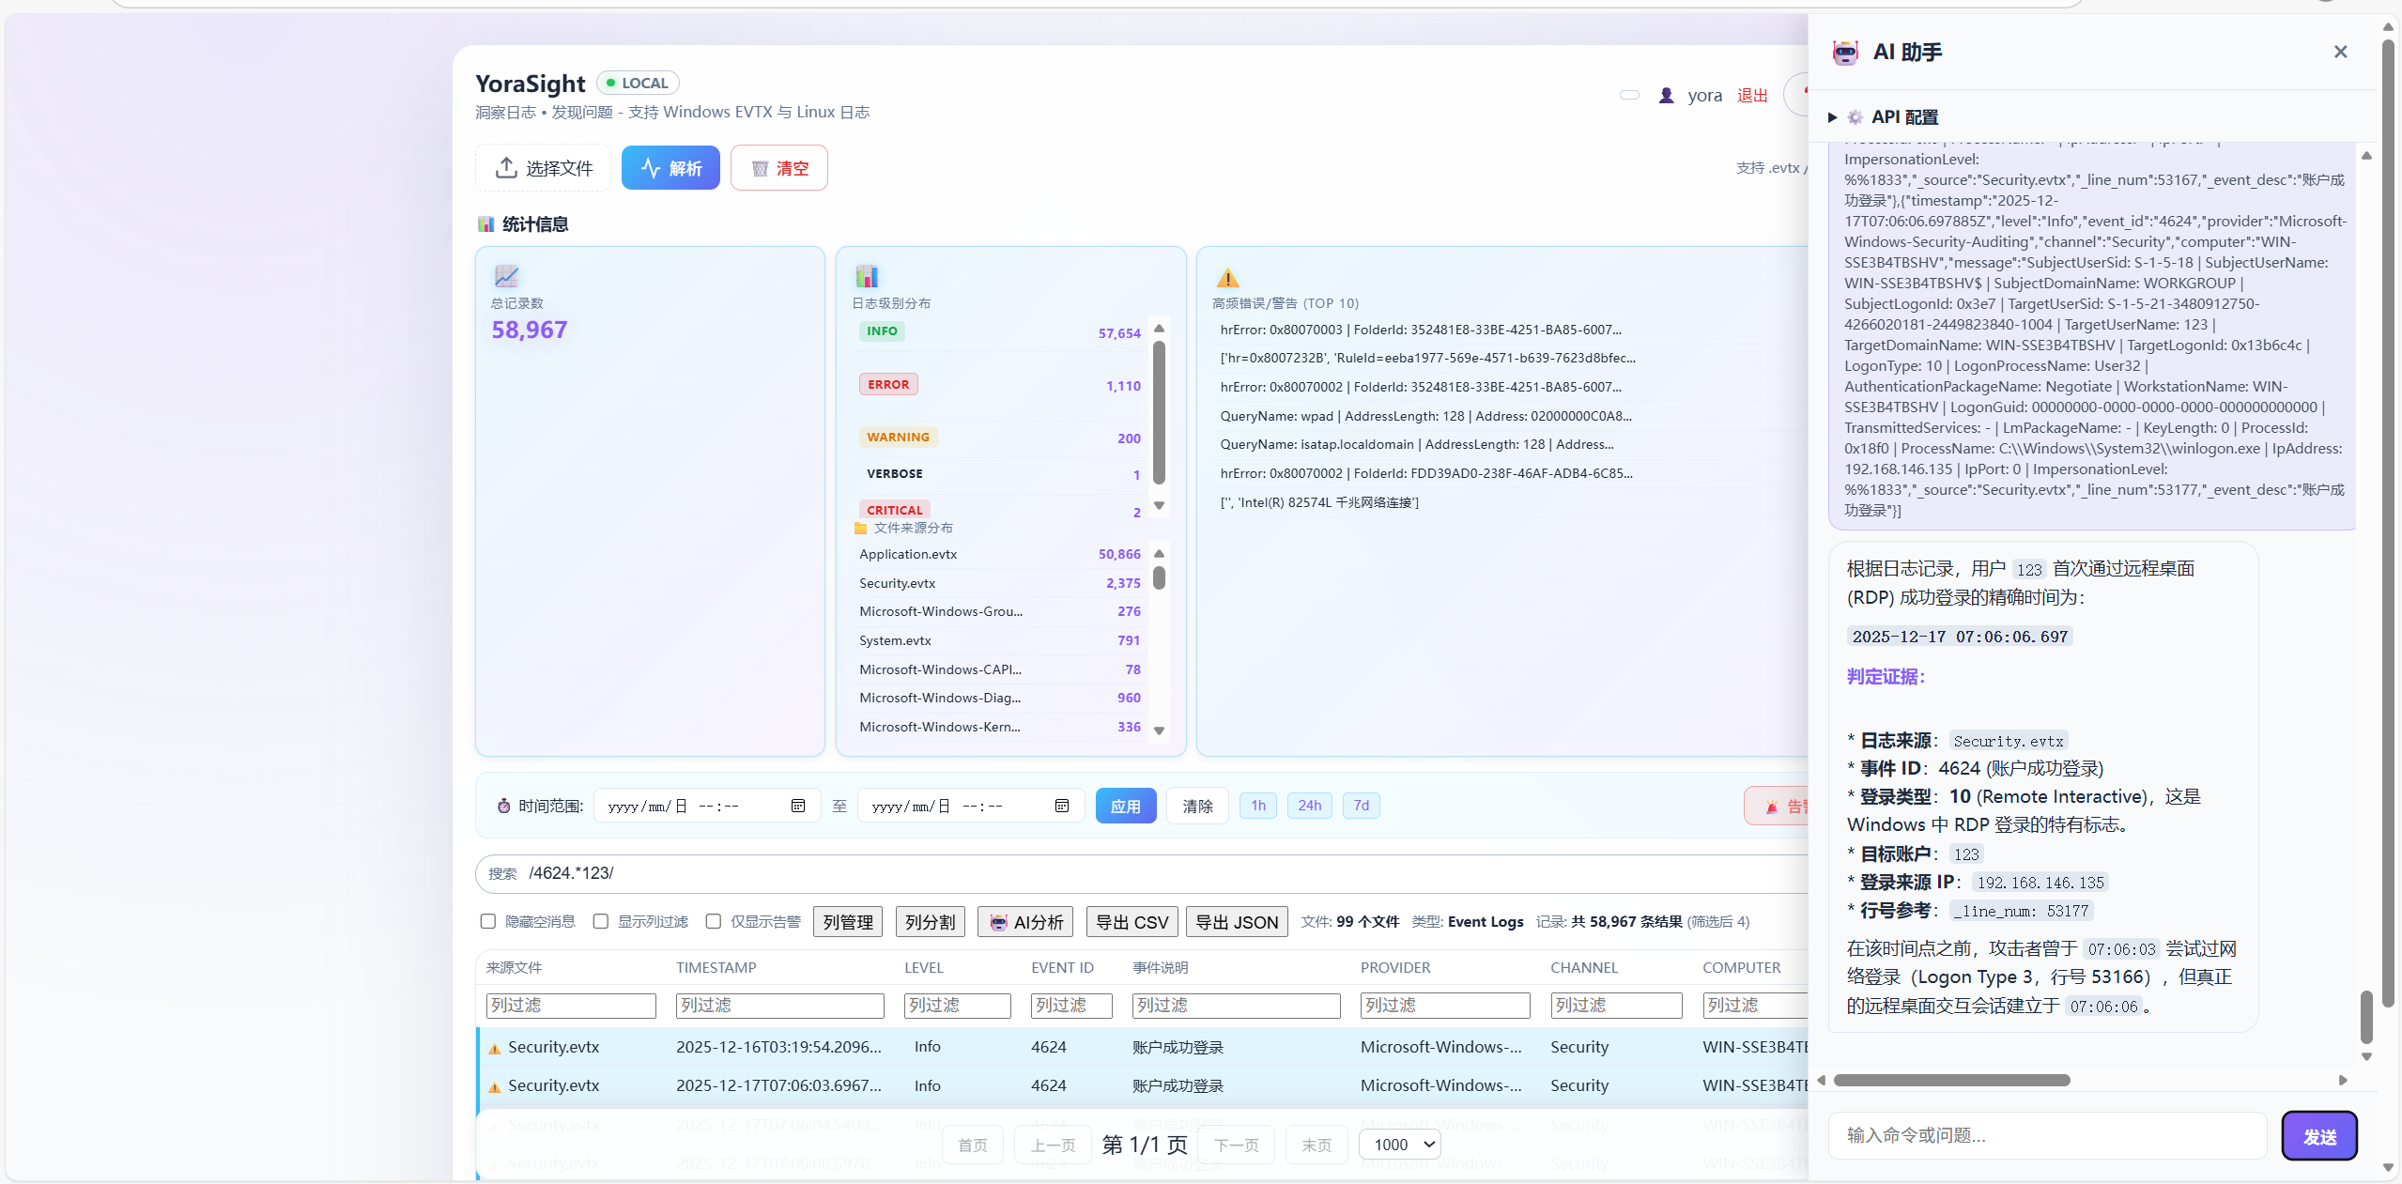The image size is (2402, 1184).
Task: Select the 7d quick time range
Action: pos(1361,806)
